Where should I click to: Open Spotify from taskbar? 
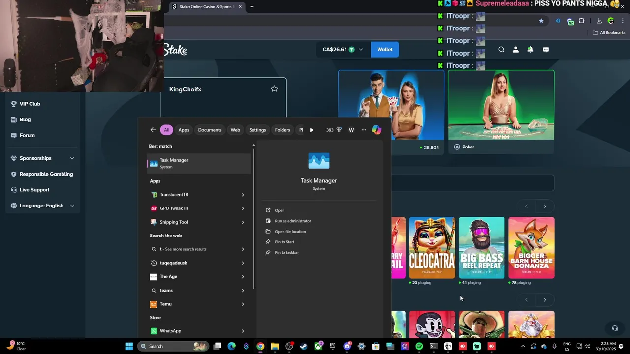tap(419, 346)
